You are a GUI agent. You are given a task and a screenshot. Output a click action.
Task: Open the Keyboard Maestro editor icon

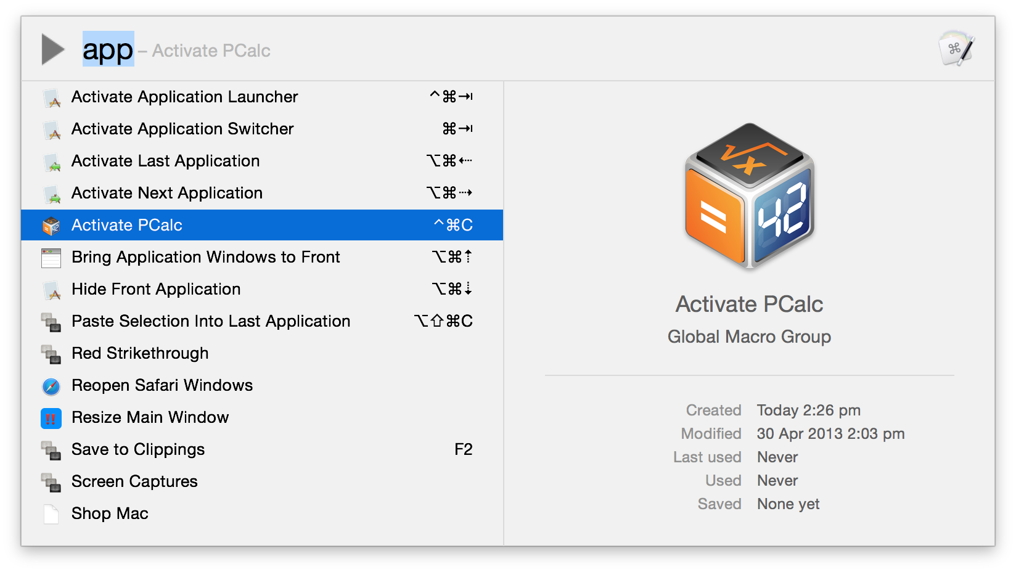tap(955, 49)
